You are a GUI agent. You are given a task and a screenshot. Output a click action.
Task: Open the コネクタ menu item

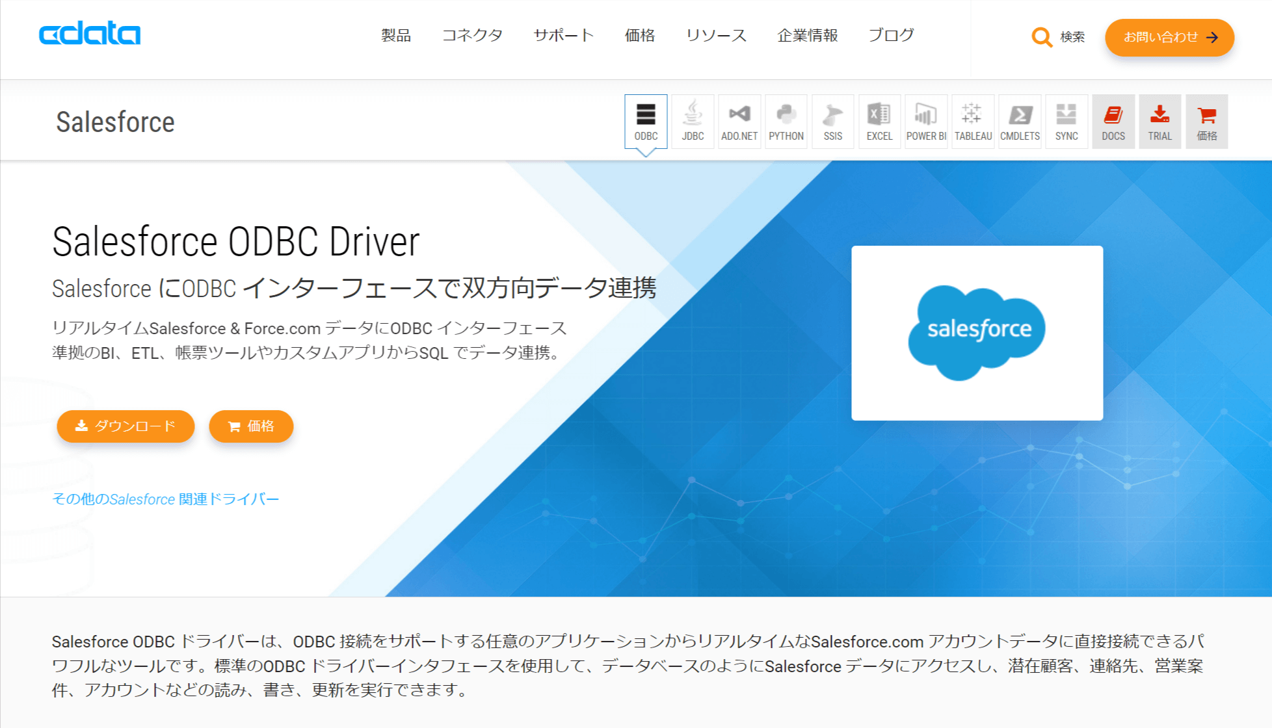pyautogui.click(x=472, y=35)
